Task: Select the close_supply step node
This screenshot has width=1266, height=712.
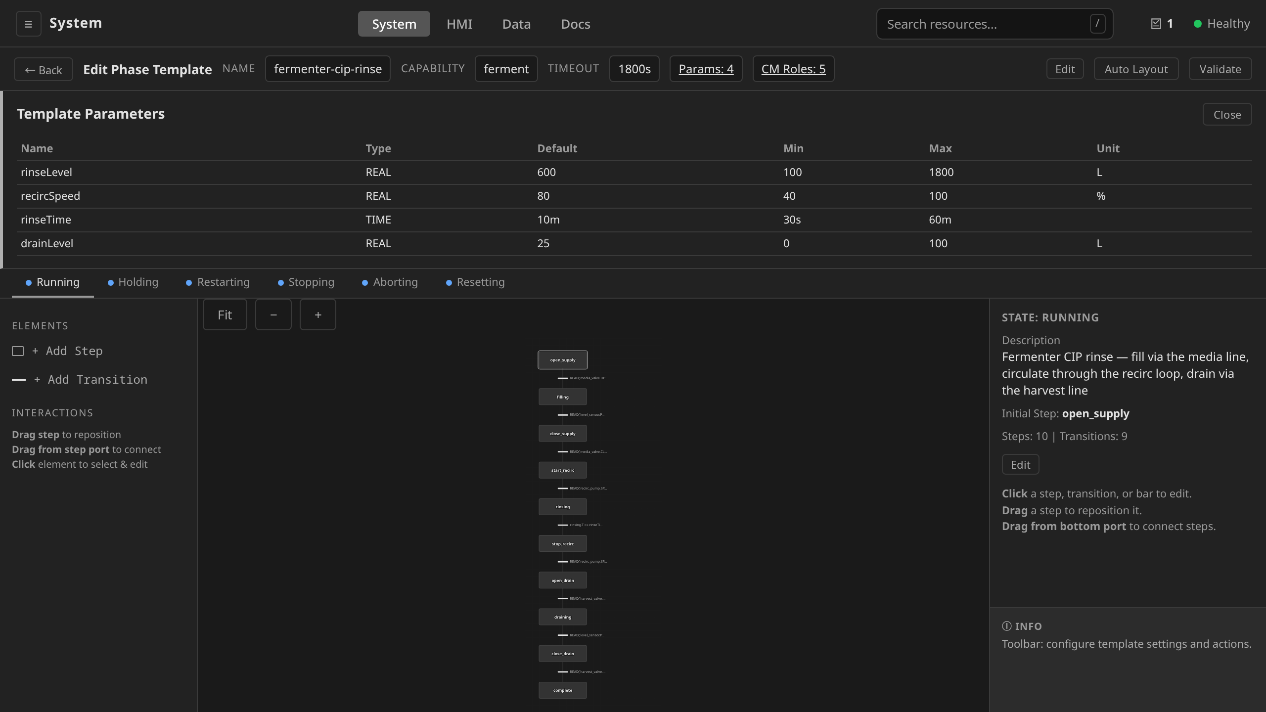Action: click(x=563, y=434)
